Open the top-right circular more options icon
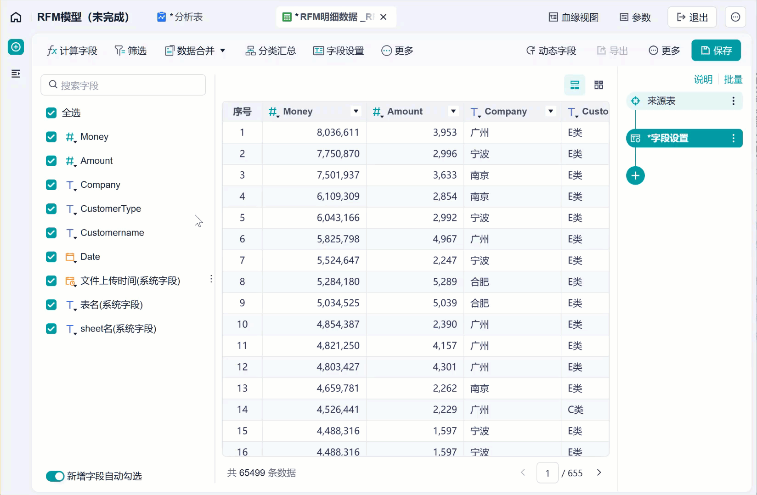 pos(735,17)
